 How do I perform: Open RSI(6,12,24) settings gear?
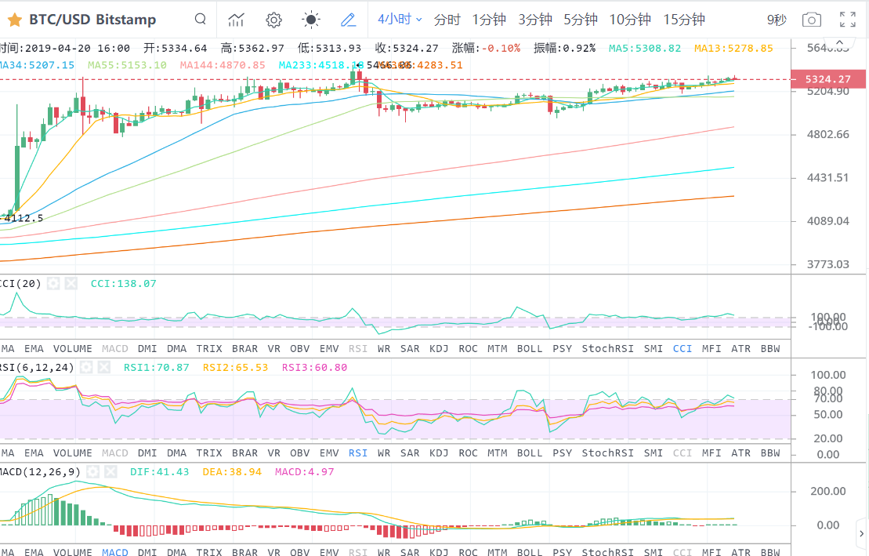point(87,367)
